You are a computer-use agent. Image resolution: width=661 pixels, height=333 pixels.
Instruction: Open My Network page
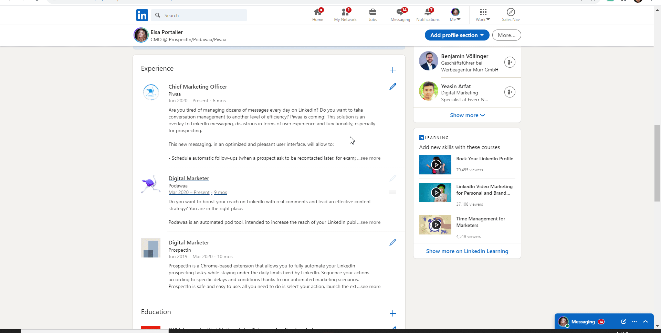pyautogui.click(x=345, y=15)
